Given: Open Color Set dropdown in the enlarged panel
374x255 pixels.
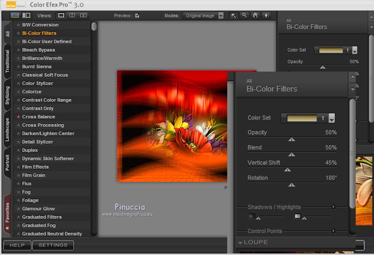Looking at the screenshot, I should coord(332,118).
